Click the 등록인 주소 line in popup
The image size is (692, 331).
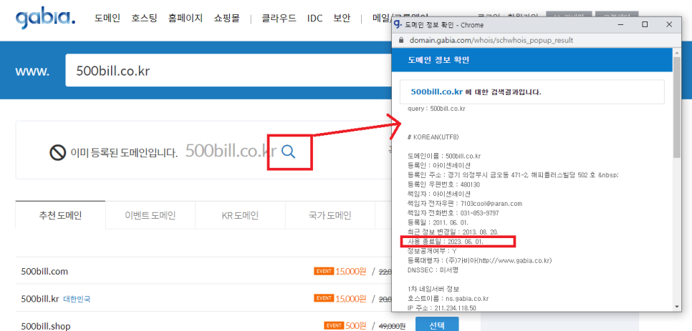[x=513, y=174]
